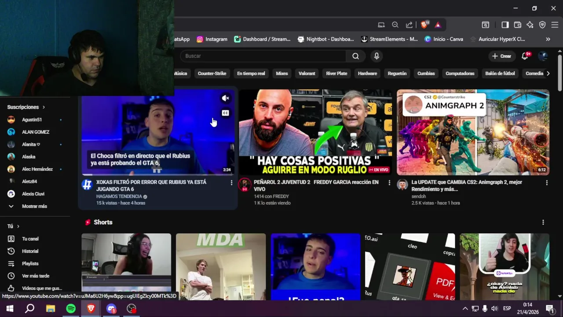The width and height of the screenshot is (563, 317).
Task: Toggle the Brave sidebar panel icon
Action: click(x=505, y=25)
